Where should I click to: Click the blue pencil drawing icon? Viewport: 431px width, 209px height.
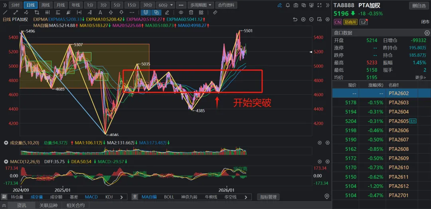279,5
